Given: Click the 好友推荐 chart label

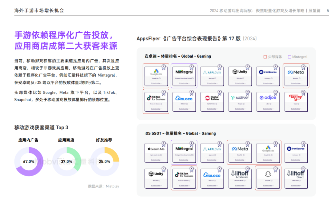Looking at the screenshot, I should (x=104, y=140).
